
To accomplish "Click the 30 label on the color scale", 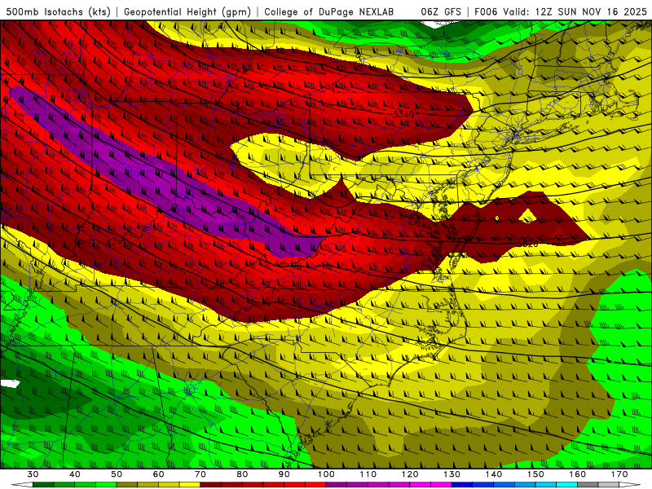I will coord(33,474).
